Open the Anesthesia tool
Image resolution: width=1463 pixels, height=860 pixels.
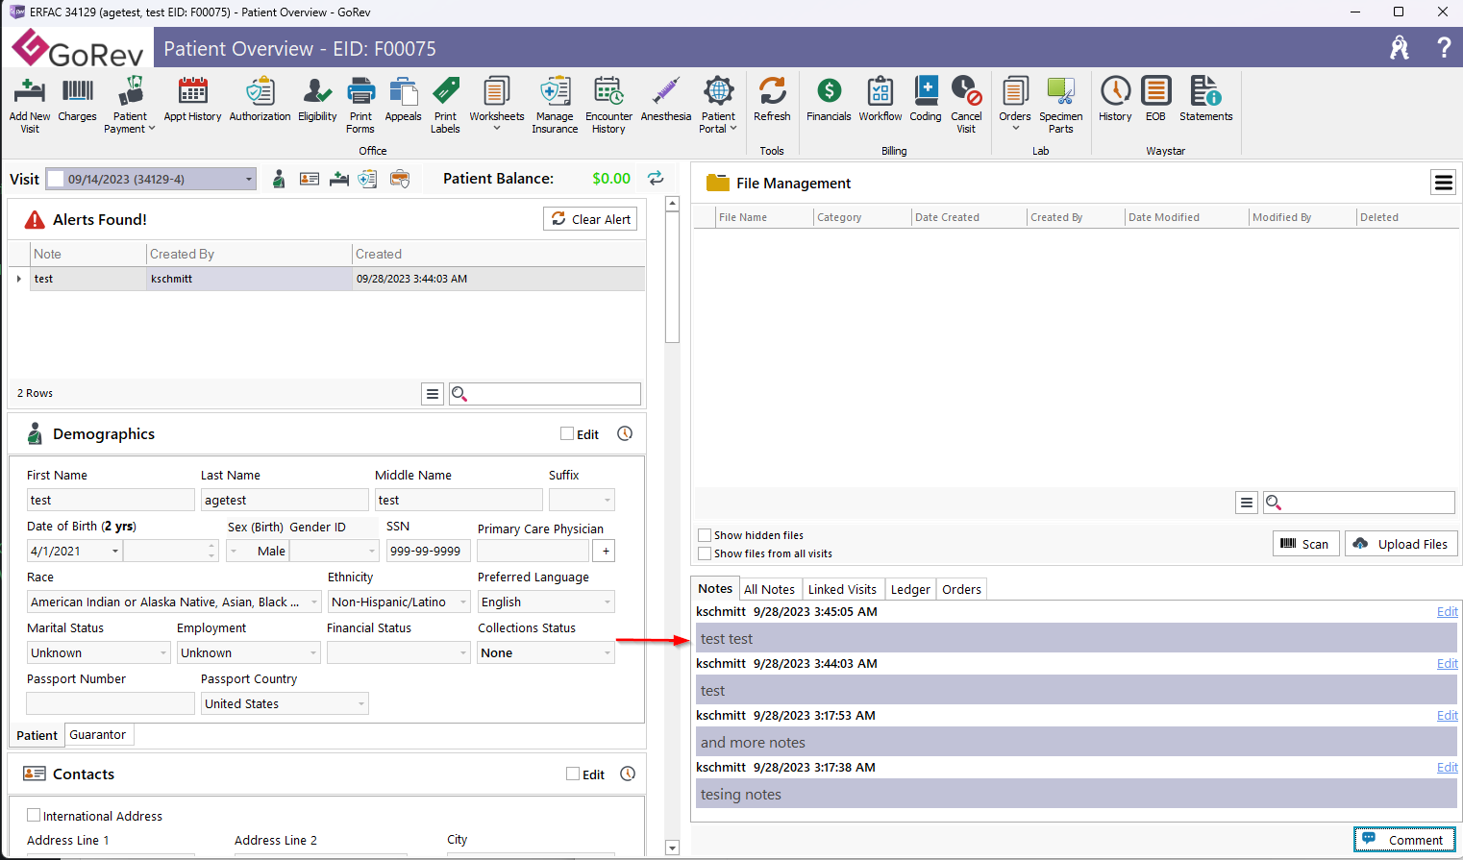pyautogui.click(x=665, y=100)
